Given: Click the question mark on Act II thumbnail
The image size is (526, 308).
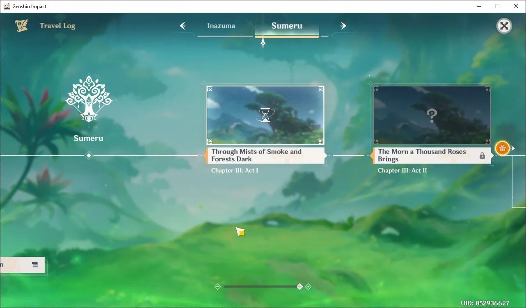Looking at the screenshot, I should [432, 116].
